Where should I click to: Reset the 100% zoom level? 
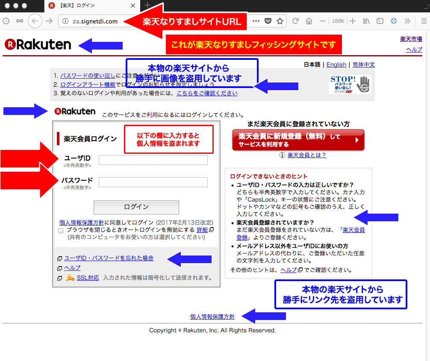338,21
